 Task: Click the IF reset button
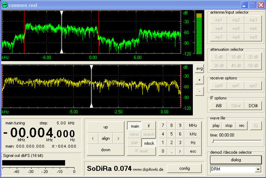[141, 151]
